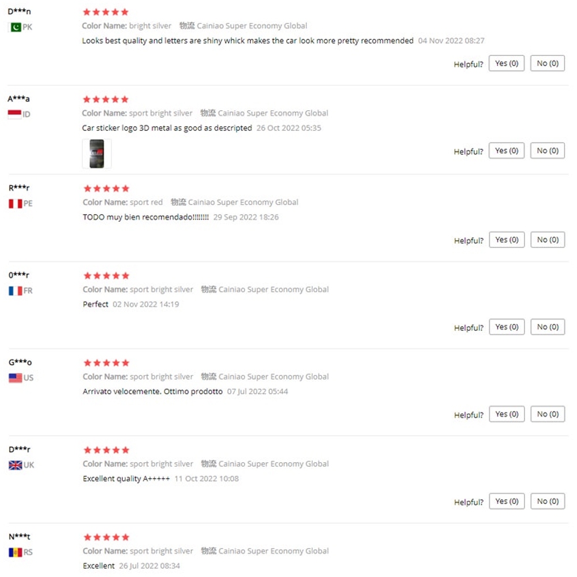The height and width of the screenshot is (577, 577).
Task: Click reviewer name G***o
Action: (20, 362)
